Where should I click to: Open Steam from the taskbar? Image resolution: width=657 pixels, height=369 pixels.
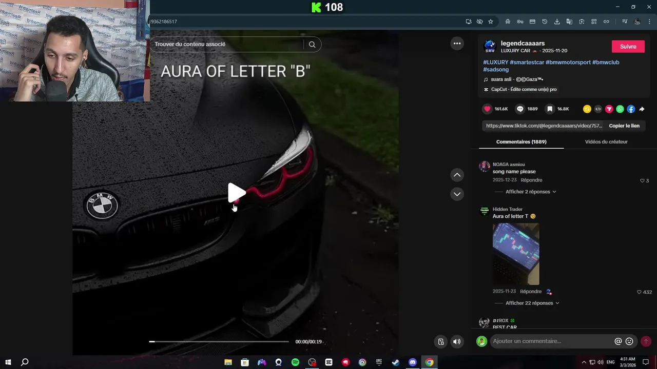click(x=396, y=362)
